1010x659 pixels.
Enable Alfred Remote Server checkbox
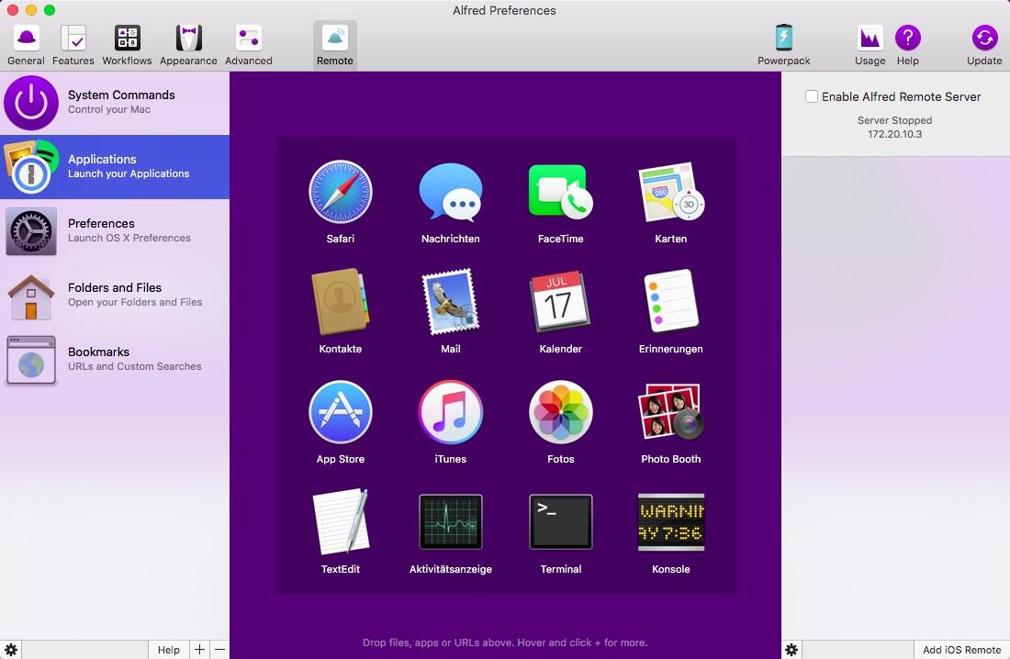click(x=812, y=96)
